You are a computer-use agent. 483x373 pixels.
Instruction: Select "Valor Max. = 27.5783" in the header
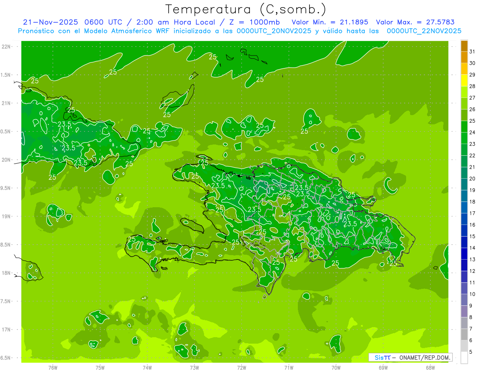pos(415,22)
